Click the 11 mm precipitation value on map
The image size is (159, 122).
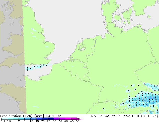[149, 97]
